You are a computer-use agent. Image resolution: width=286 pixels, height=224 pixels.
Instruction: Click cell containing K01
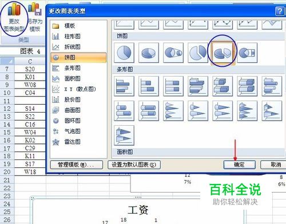[30, 77]
